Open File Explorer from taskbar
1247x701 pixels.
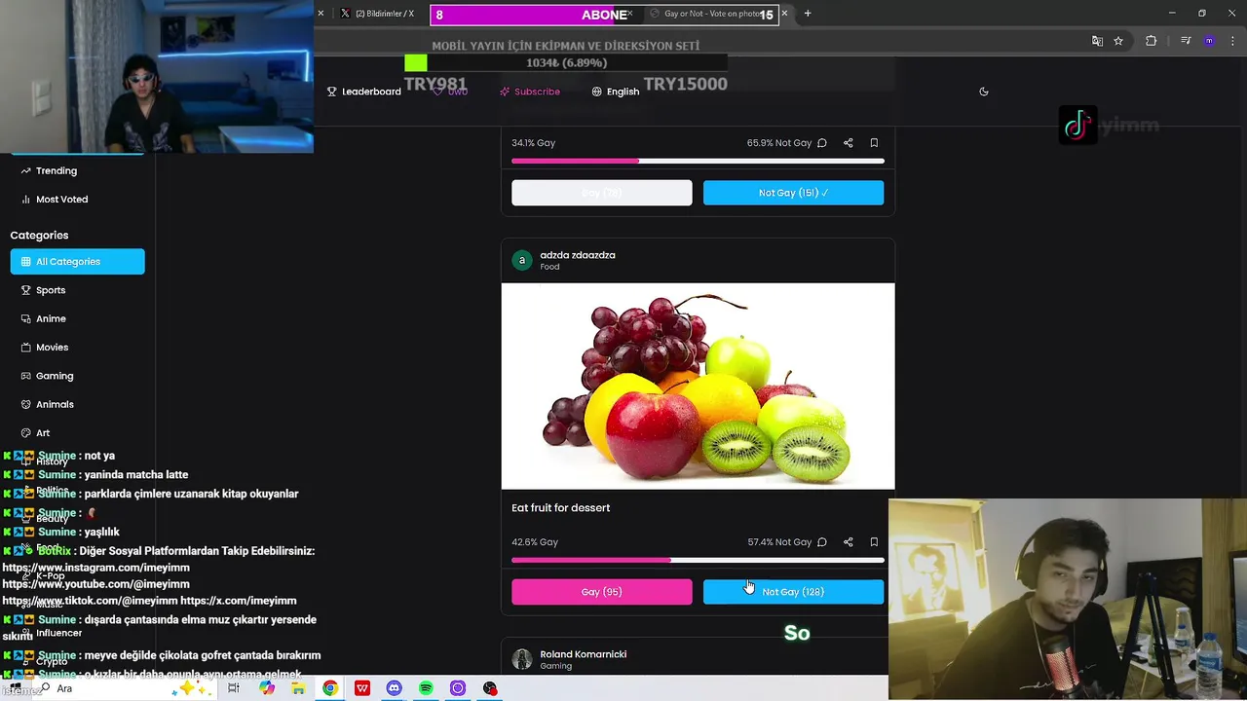pos(298,688)
